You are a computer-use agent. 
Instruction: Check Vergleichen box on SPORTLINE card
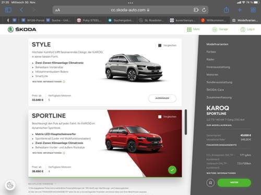[x=160, y=117]
